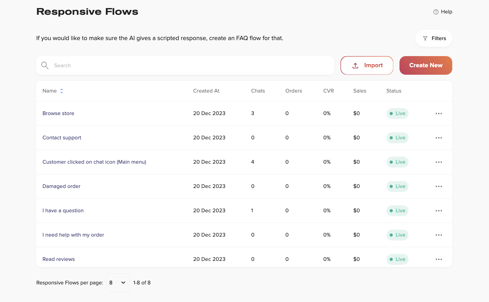Click Live status badge for Browse store

(x=397, y=114)
